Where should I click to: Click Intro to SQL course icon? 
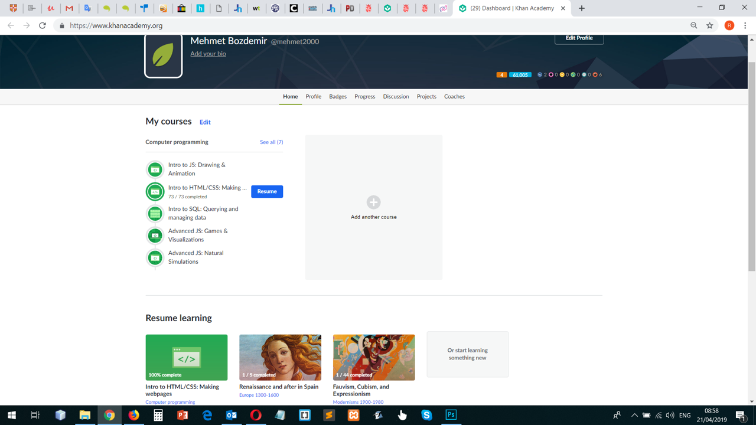coord(155,213)
